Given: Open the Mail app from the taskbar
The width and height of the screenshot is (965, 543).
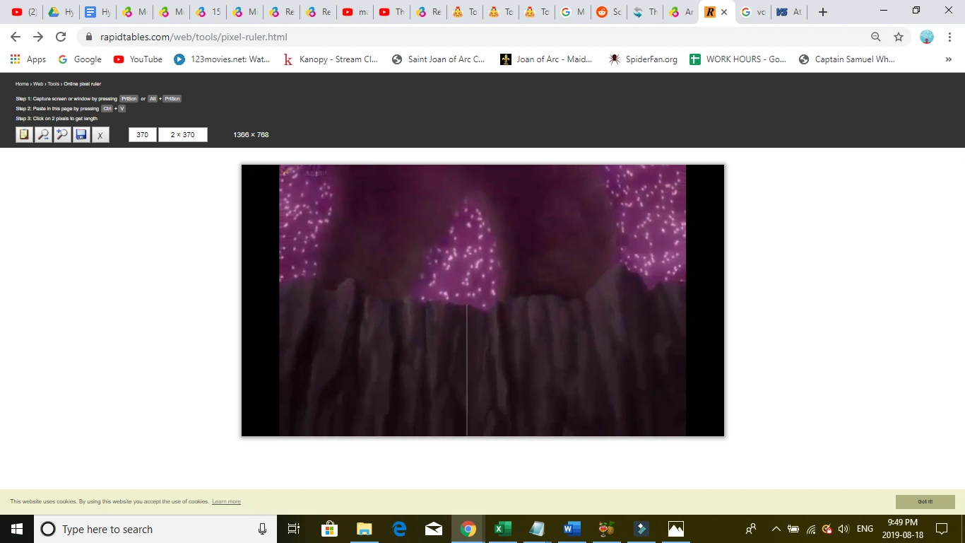Looking at the screenshot, I should click(433, 529).
